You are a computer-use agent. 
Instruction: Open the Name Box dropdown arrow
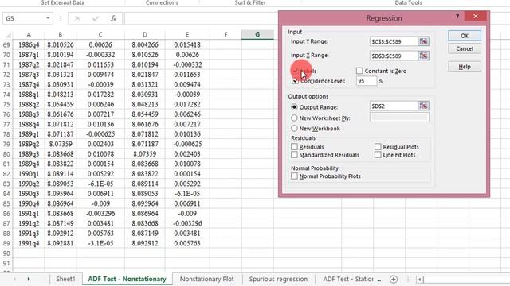pos(48,18)
